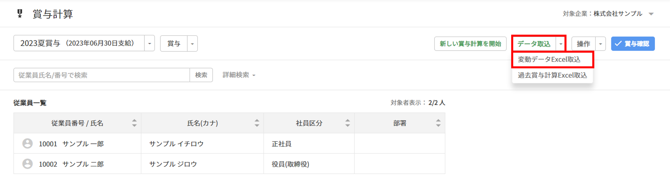Open employee row サンプル 二郎
This screenshot has width=670, height=191.
click(x=229, y=164)
